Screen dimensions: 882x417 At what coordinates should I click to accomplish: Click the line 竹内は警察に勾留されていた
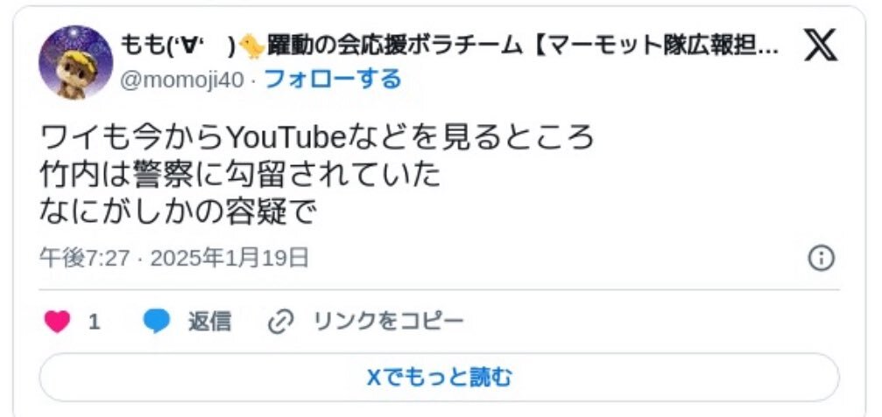(x=240, y=176)
